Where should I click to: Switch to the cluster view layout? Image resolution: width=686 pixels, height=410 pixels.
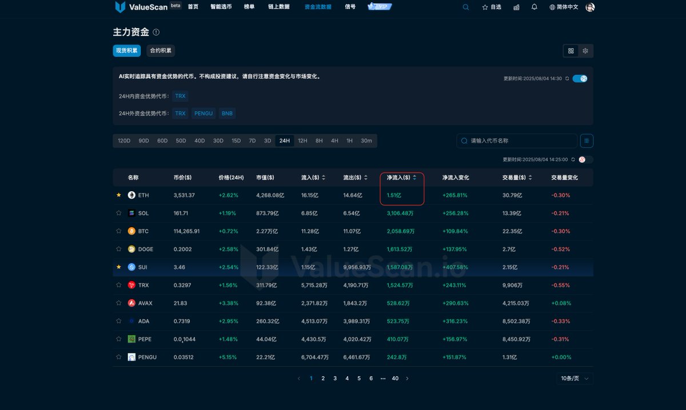click(585, 51)
